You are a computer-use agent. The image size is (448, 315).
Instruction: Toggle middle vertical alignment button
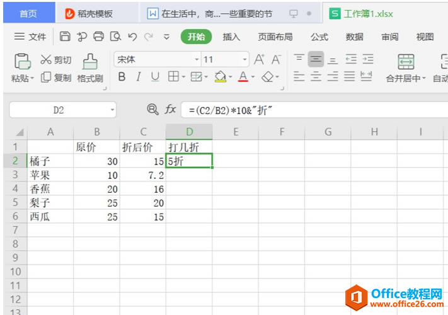coord(316,59)
